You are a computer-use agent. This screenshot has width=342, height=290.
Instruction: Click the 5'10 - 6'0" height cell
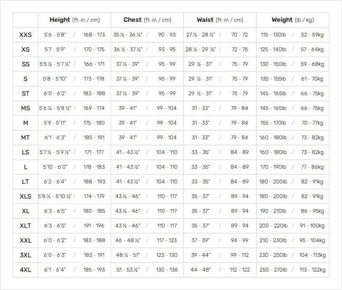coord(55,167)
